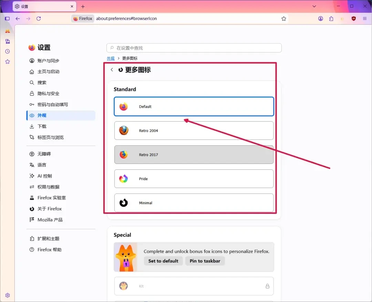Image resolution: width=372 pixels, height=302 pixels.
Task: Open 无障碍 settings category
Action: 61,154
